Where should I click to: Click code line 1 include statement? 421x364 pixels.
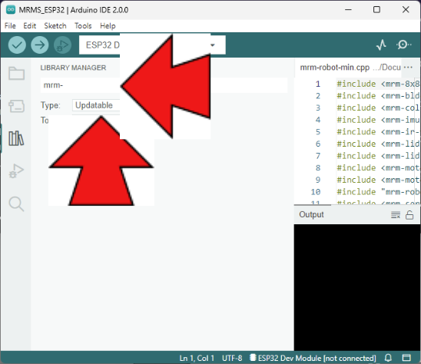pyautogui.click(x=378, y=84)
